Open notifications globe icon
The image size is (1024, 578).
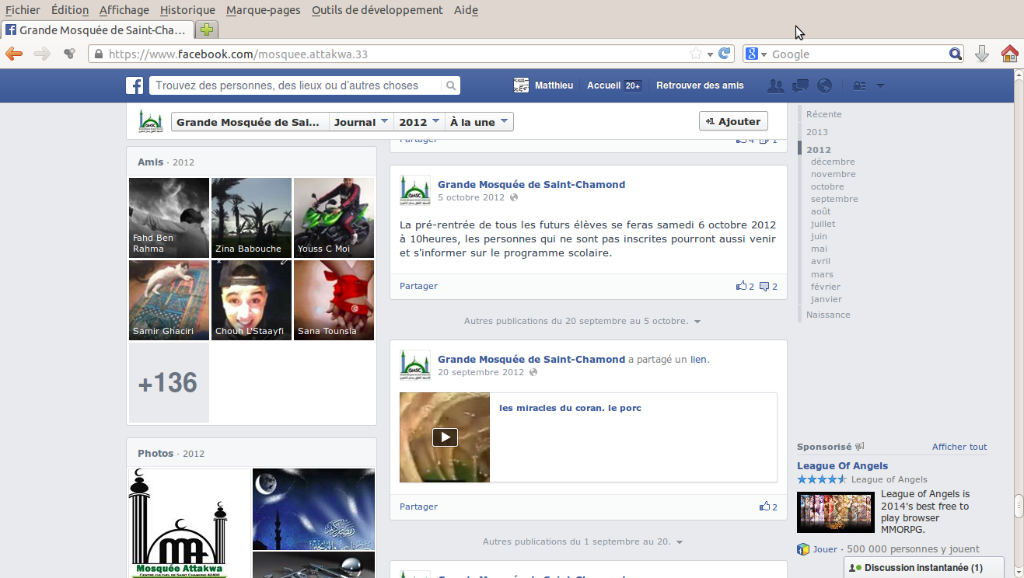(x=824, y=85)
